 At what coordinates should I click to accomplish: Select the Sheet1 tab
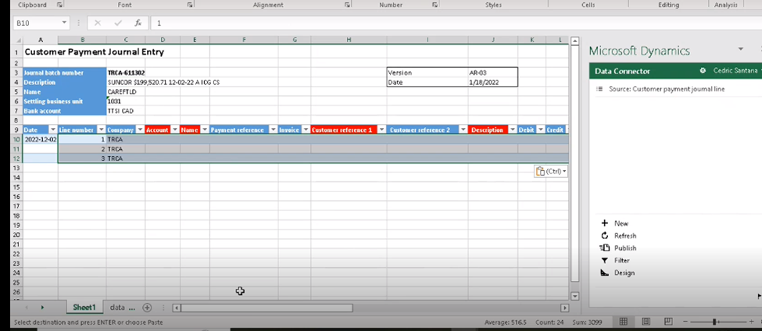84,308
